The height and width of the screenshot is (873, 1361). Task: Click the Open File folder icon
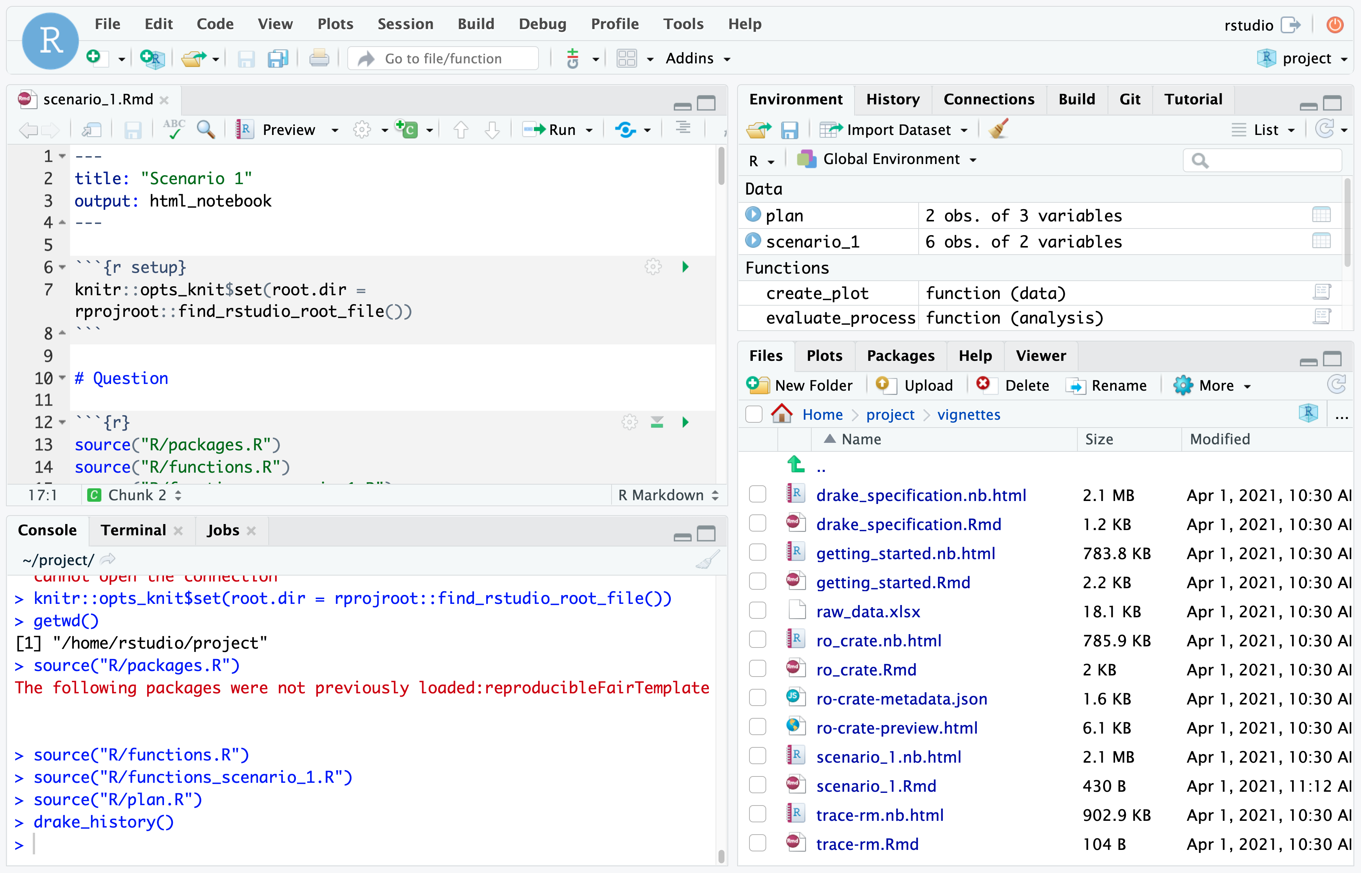[194, 58]
